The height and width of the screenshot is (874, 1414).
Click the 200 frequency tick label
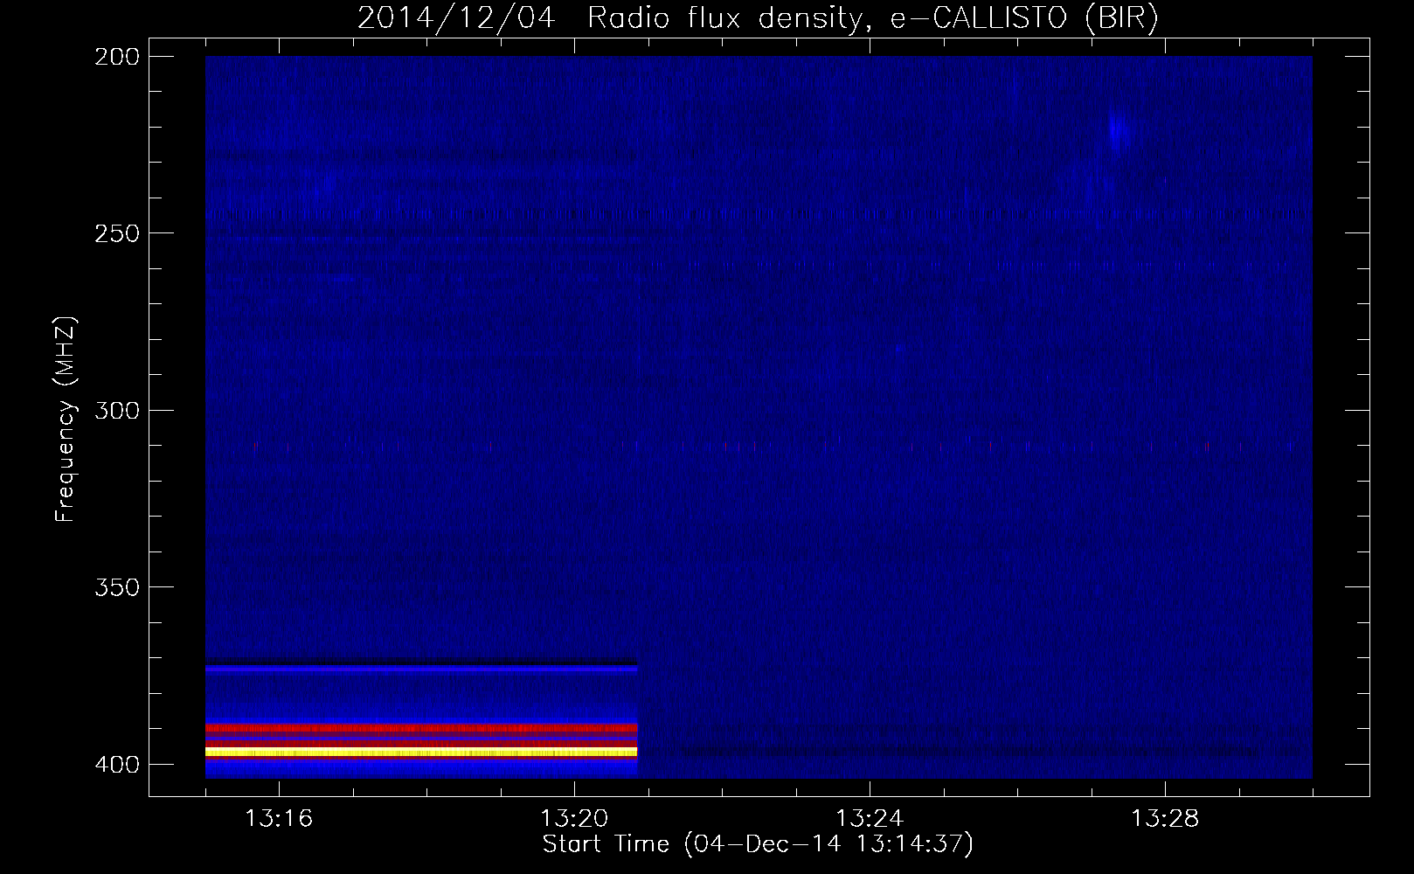point(116,57)
